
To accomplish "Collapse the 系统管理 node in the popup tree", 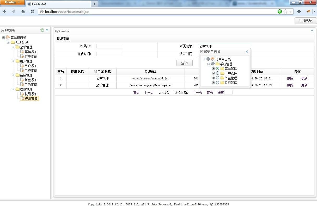I will [209, 64].
